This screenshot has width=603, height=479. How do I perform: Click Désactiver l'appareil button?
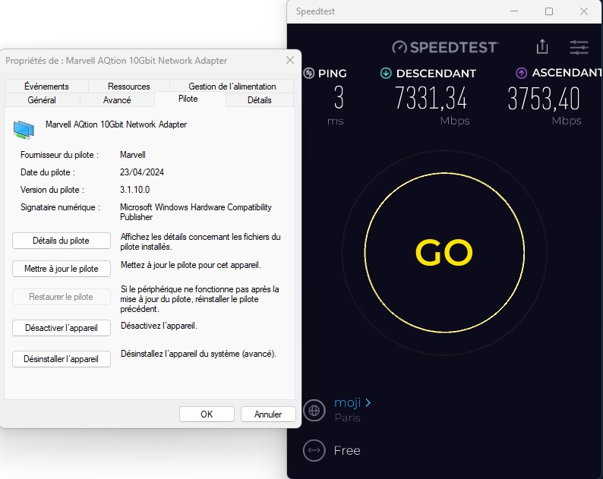[x=62, y=328]
